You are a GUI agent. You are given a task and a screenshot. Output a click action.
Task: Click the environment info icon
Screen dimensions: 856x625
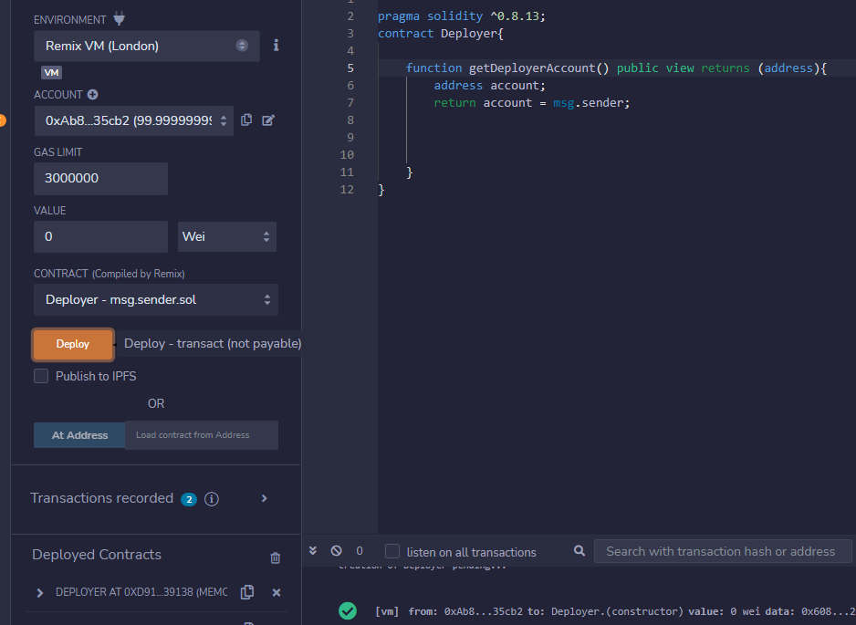coord(277,46)
